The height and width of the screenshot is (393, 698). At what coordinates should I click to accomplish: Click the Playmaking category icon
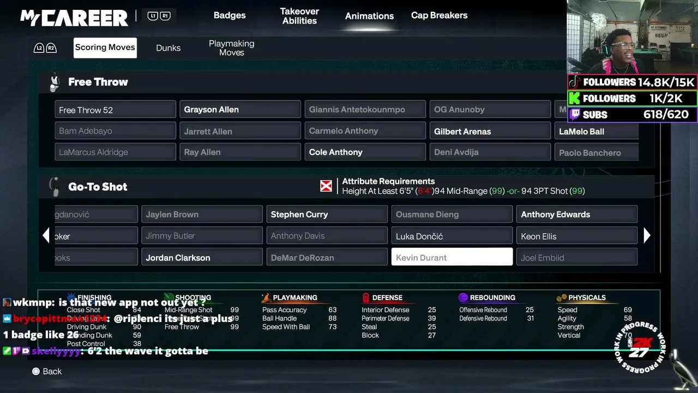tap(266, 297)
